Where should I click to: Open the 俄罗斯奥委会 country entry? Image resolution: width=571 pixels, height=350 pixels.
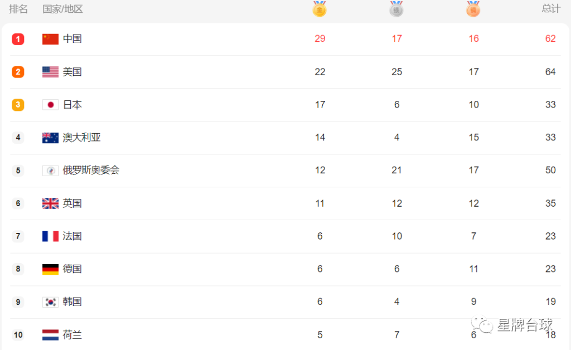click(91, 171)
